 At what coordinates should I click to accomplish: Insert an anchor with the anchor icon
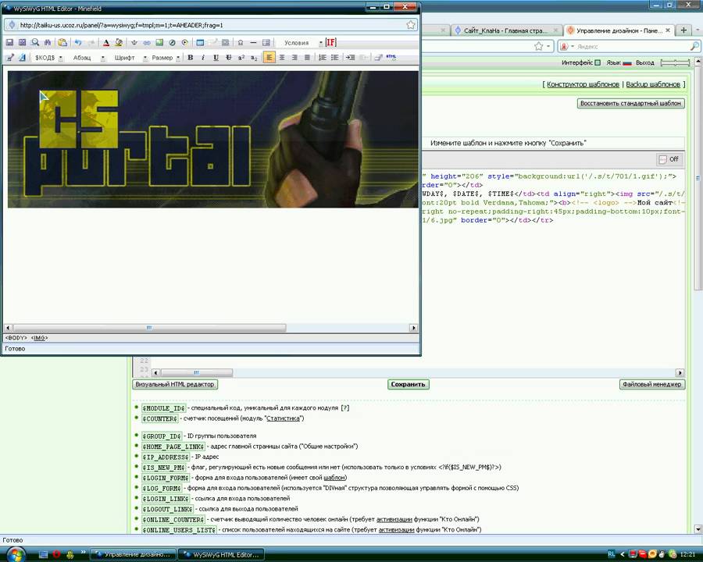click(134, 43)
